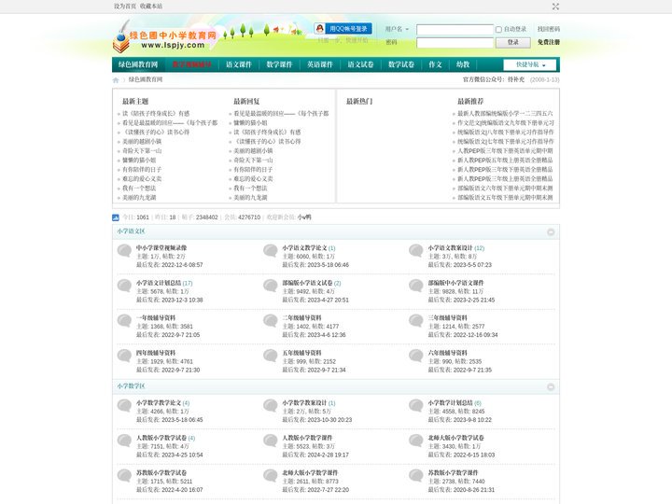672x504 pixels.
Task: Click the bubble icon next to 部编版小学语文试卷
Action: [x=271, y=286]
